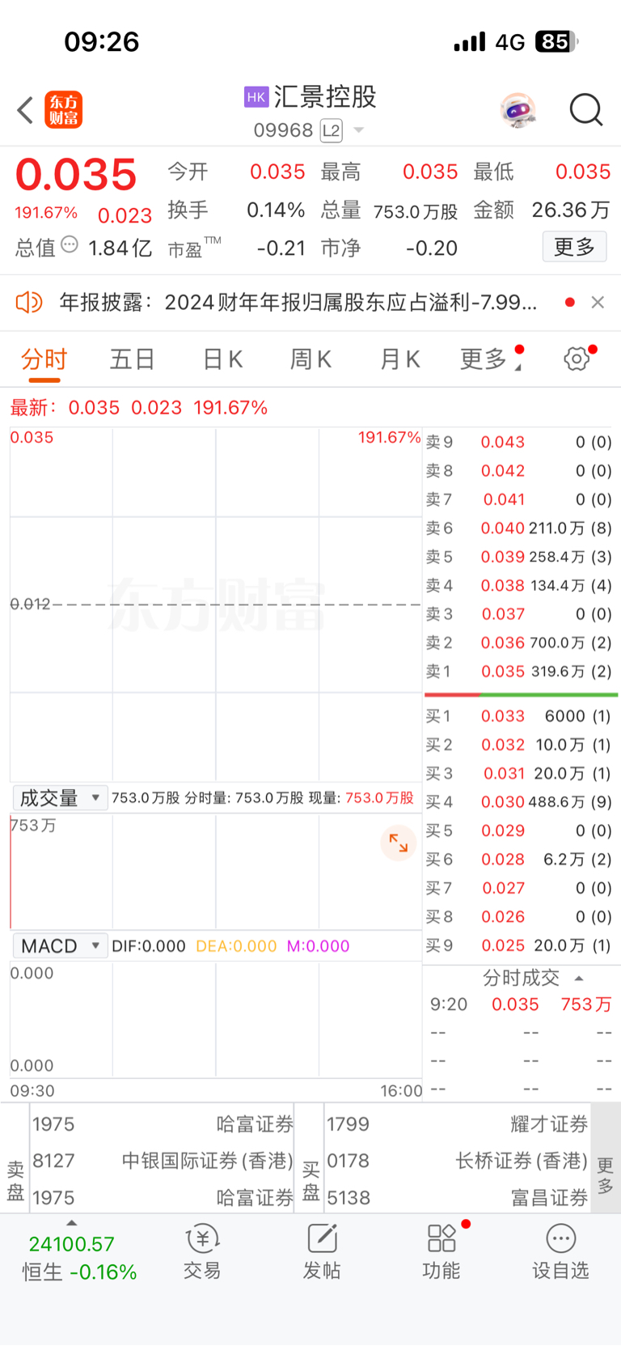Tap the intraday price chart area
The height and width of the screenshot is (1346, 621).
tap(216, 605)
